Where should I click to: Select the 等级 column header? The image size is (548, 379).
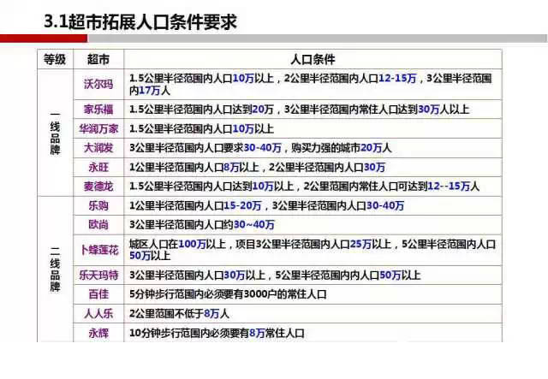tap(55, 59)
